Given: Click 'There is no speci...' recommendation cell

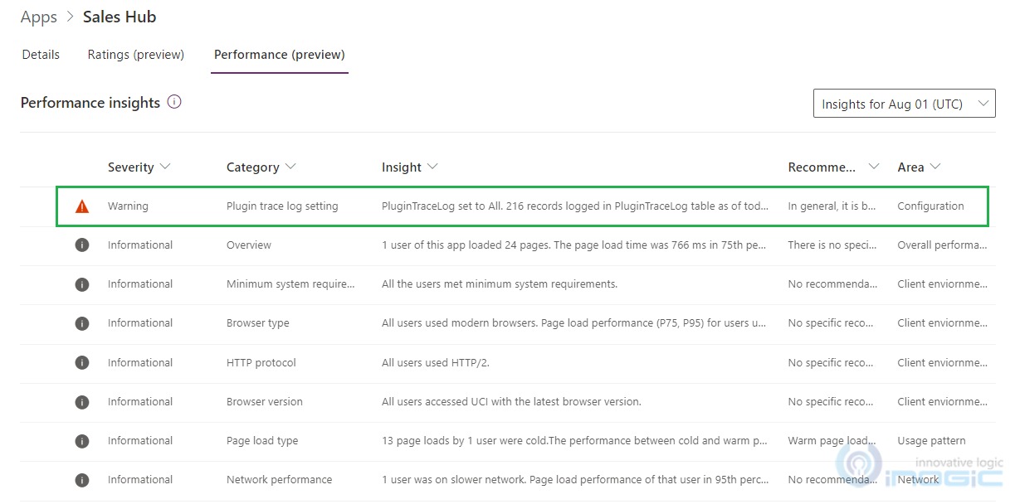Looking at the screenshot, I should pos(832,245).
